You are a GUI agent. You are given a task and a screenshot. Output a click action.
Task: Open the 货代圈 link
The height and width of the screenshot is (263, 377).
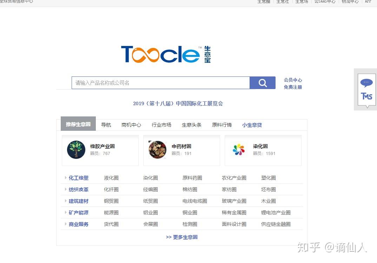111,224
